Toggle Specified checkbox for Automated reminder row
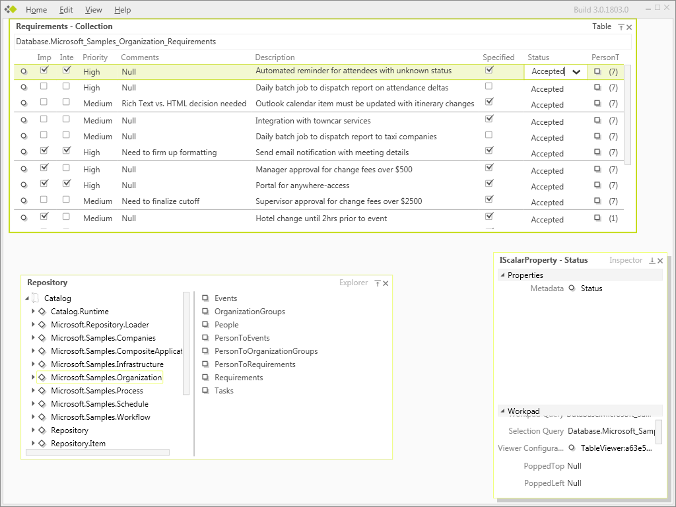This screenshot has height=507, width=676. pos(489,70)
